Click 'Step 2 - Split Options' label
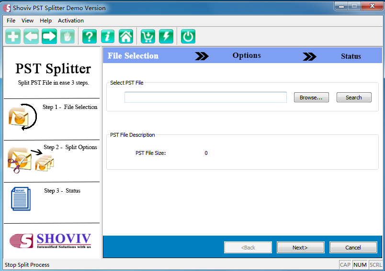 tap(70, 147)
